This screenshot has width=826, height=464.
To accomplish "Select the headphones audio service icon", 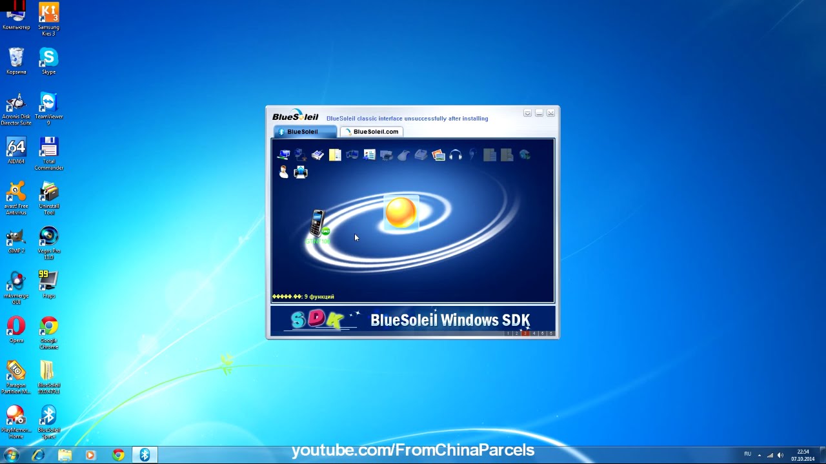I will point(456,155).
